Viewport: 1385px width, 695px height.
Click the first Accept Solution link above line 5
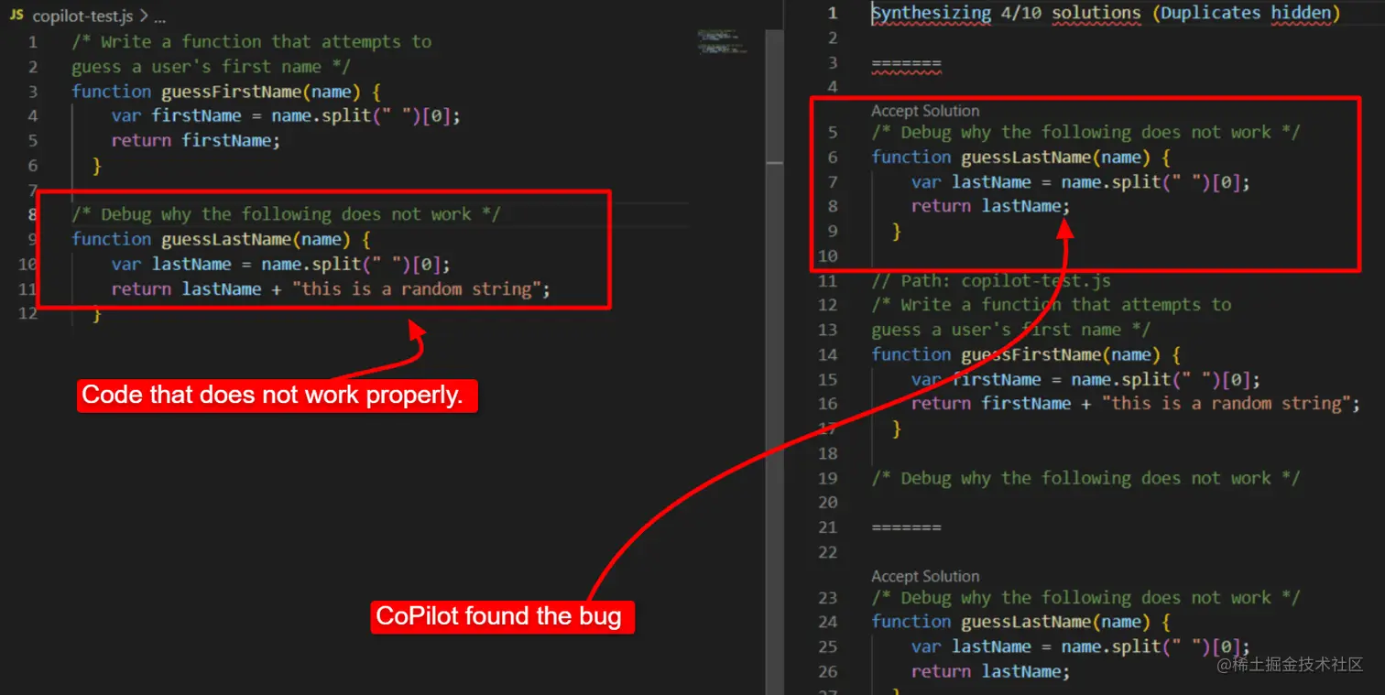pos(925,111)
